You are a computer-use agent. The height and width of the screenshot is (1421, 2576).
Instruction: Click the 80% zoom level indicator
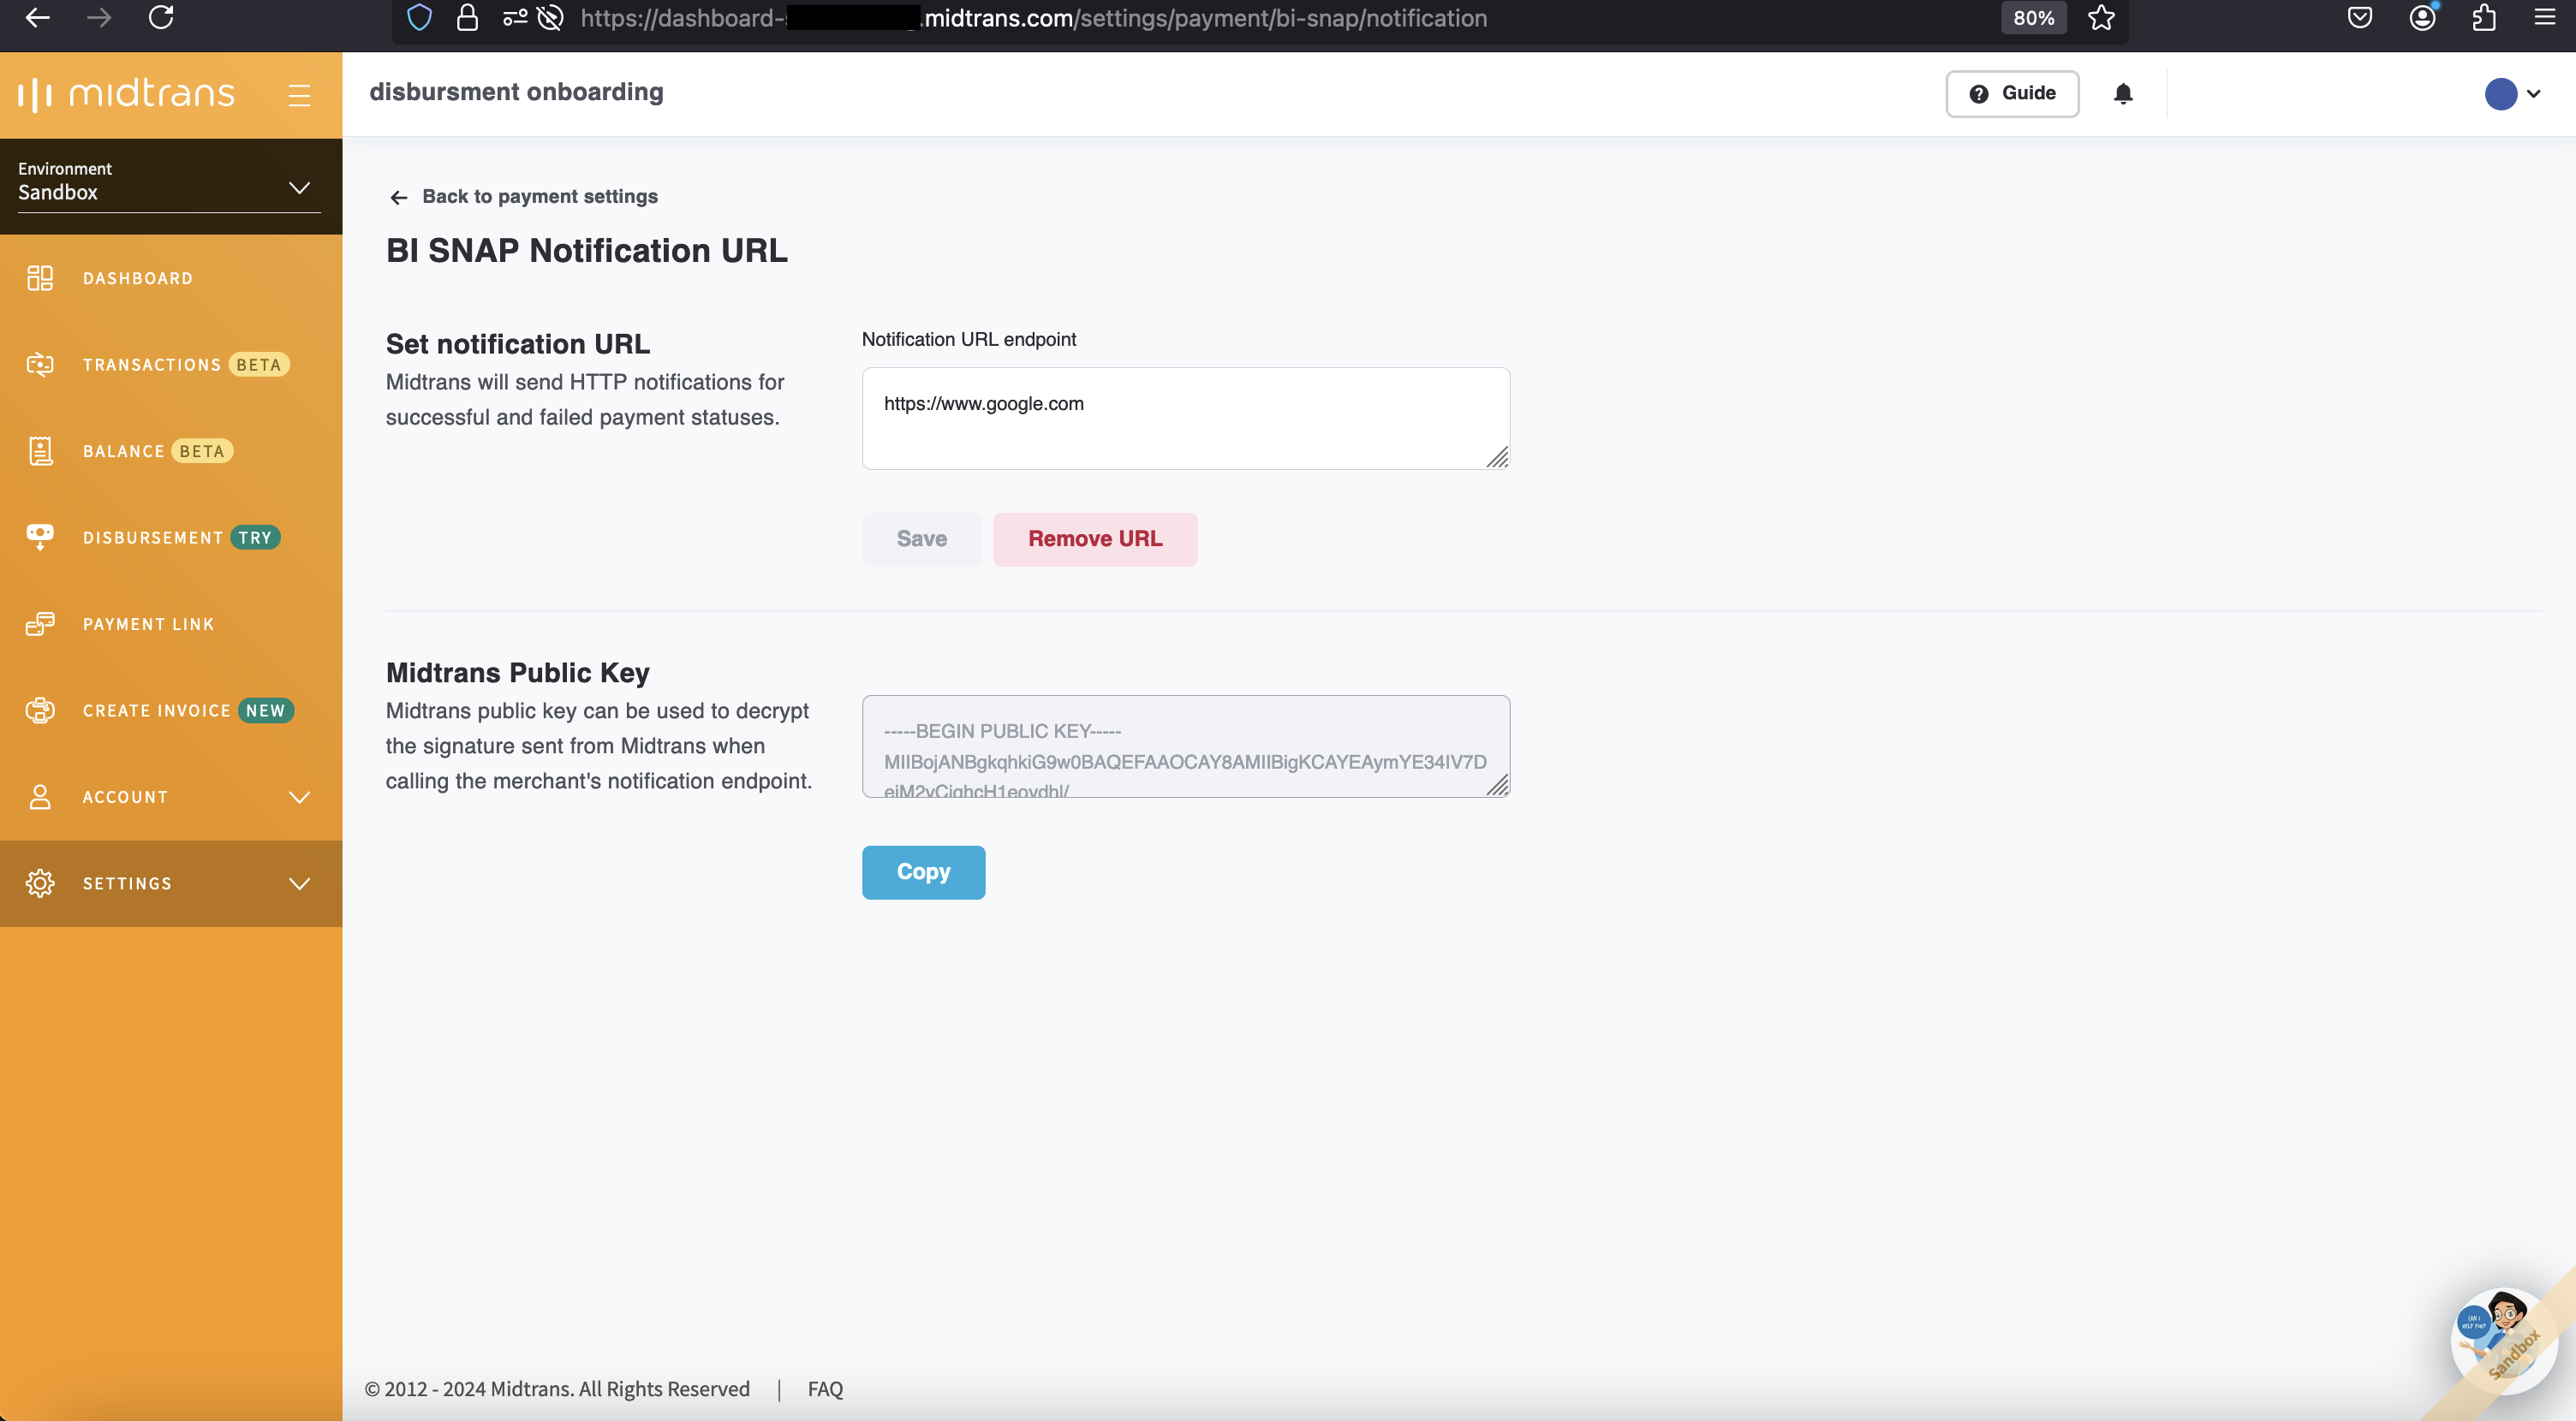[2033, 18]
